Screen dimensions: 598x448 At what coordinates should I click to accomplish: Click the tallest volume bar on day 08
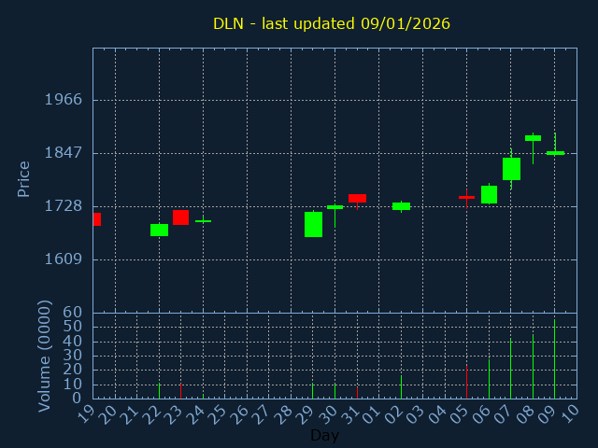tap(533, 367)
